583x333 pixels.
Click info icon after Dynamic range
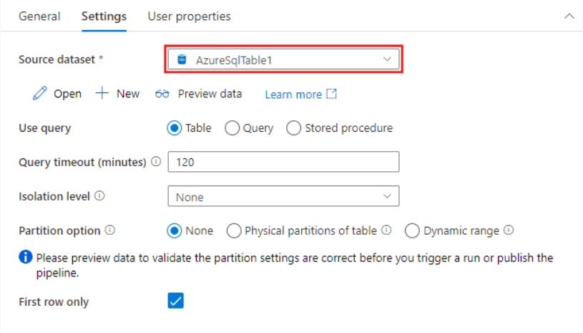(509, 230)
